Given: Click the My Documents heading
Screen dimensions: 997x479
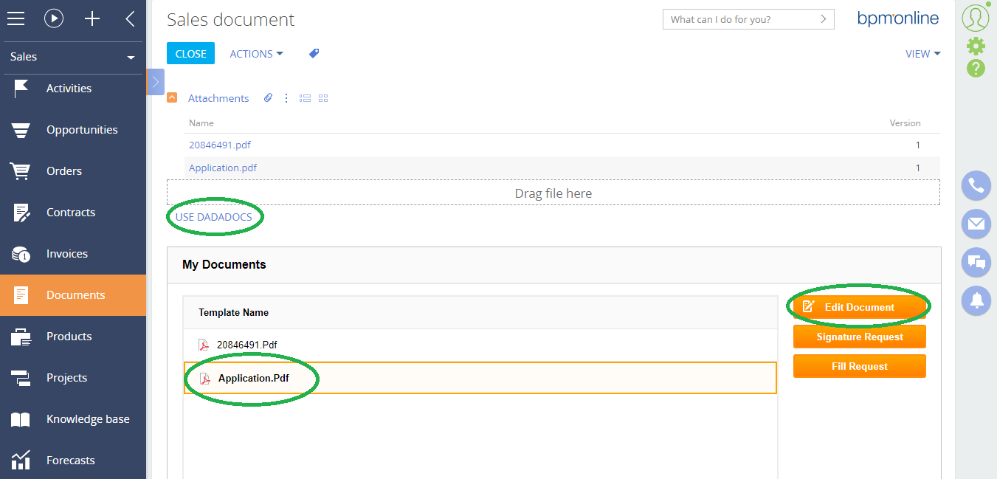Looking at the screenshot, I should [224, 264].
